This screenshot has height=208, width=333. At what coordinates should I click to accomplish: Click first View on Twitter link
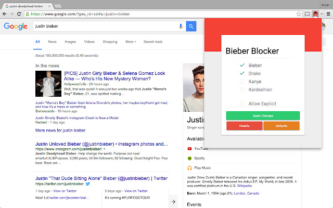pyautogui.click(x=65, y=191)
